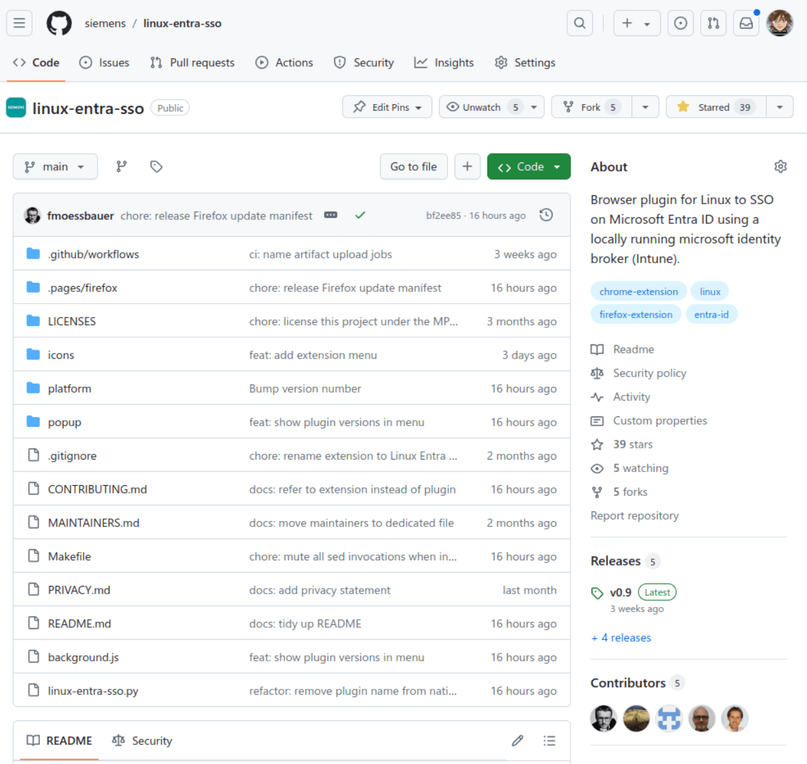
Task: Switch to the Pull requests tab
Action: [x=193, y=63]
